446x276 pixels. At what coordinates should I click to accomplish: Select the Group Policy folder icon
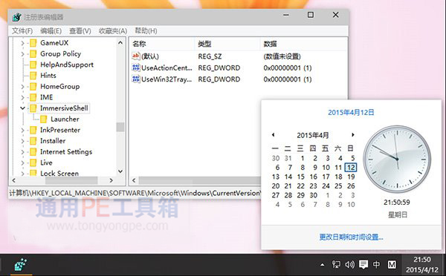33,54
